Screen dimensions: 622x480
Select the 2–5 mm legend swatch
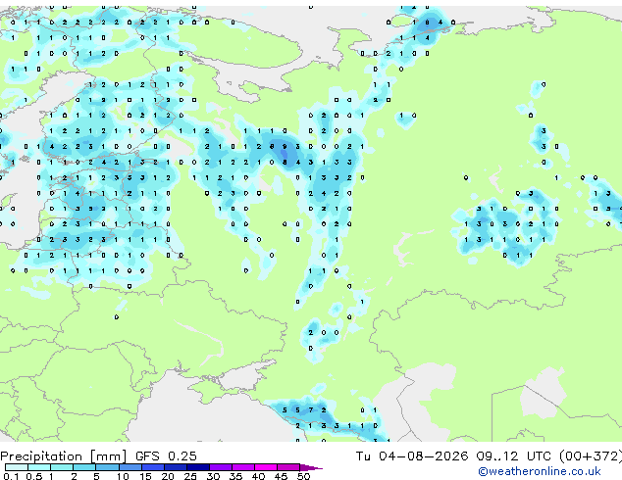pyautogui.click(x=84, y=467)
